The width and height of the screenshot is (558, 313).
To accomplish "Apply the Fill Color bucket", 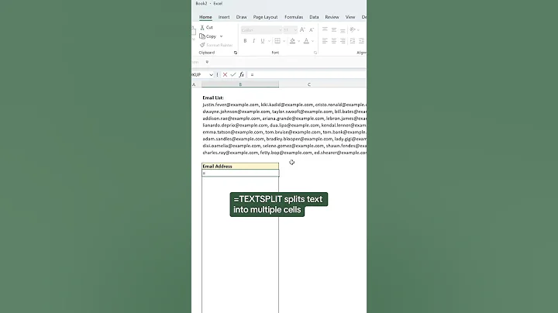I will (292, 41).
